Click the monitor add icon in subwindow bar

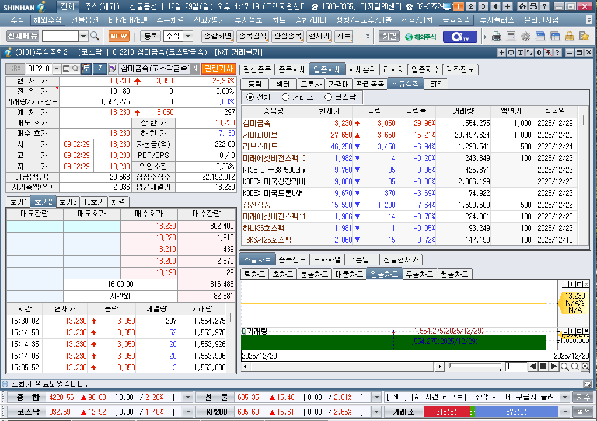coord(511,53)
